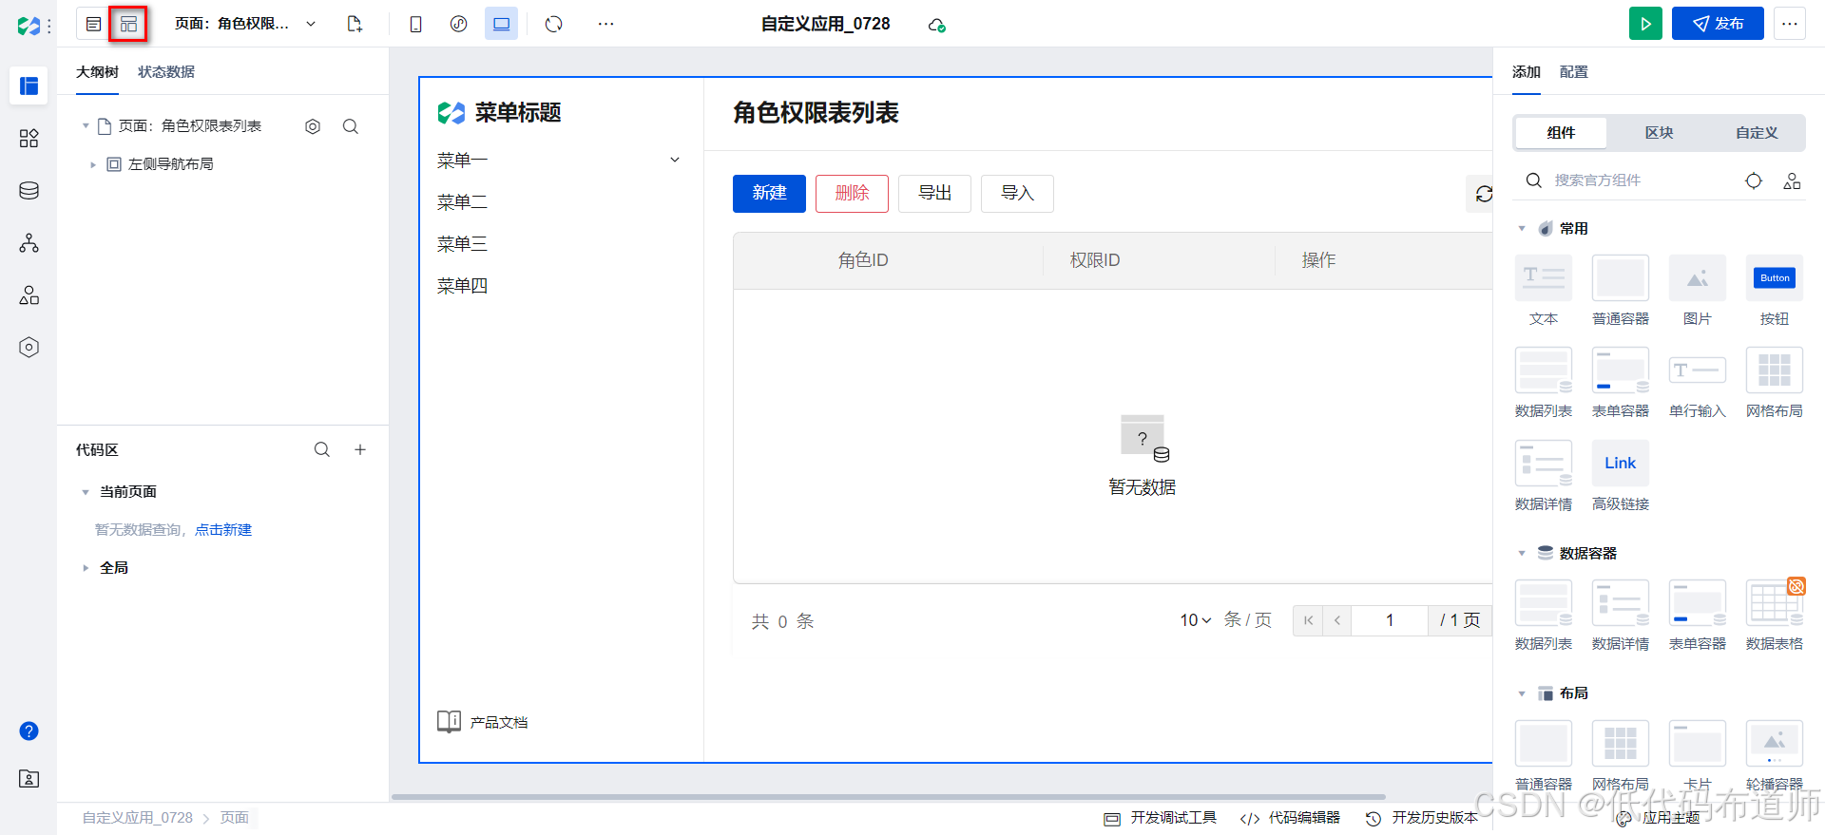Click the search icon in 代码区
The height and width of the screenshot is (835, 1825).
point(322,449)
